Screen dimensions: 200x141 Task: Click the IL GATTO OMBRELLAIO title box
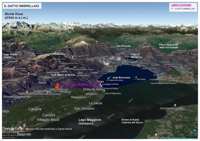point(22,6)
